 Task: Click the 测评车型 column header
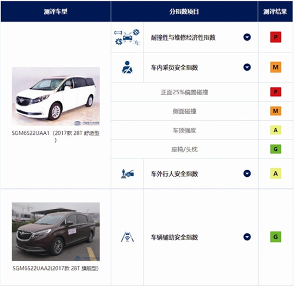(x=56, y=11)
